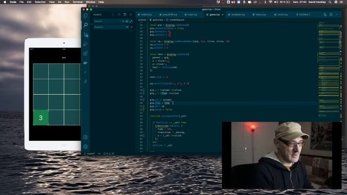The image size is (347, 195).
Task: Click the Spotlight search icon in menu bar
Action: coord(330,2)
